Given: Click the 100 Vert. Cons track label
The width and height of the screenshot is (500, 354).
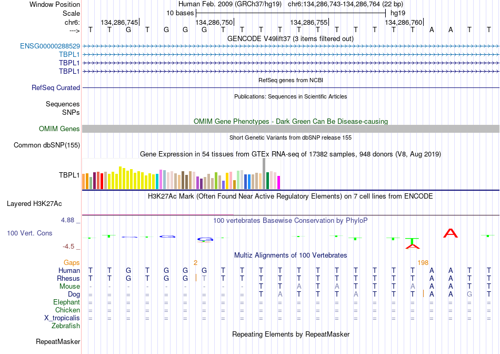Looking at the screenshot, I should (x=29, y=233).
